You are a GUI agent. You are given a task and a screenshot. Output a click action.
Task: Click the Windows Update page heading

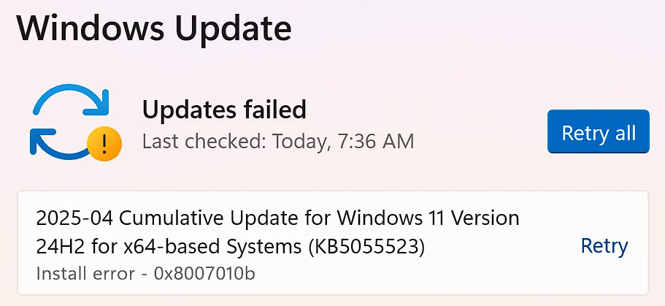(153, 28)
